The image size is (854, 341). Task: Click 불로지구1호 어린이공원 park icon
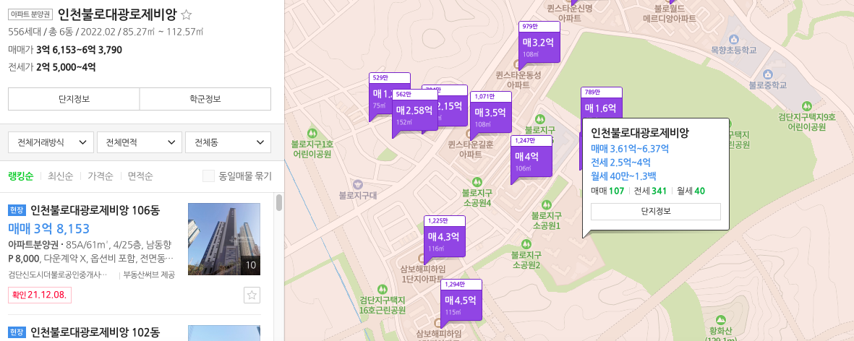(x=312, y=133)
